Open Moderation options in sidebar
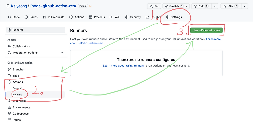This screenshot has width=253, height=124. pyautogui.click(x=36, y=53)
